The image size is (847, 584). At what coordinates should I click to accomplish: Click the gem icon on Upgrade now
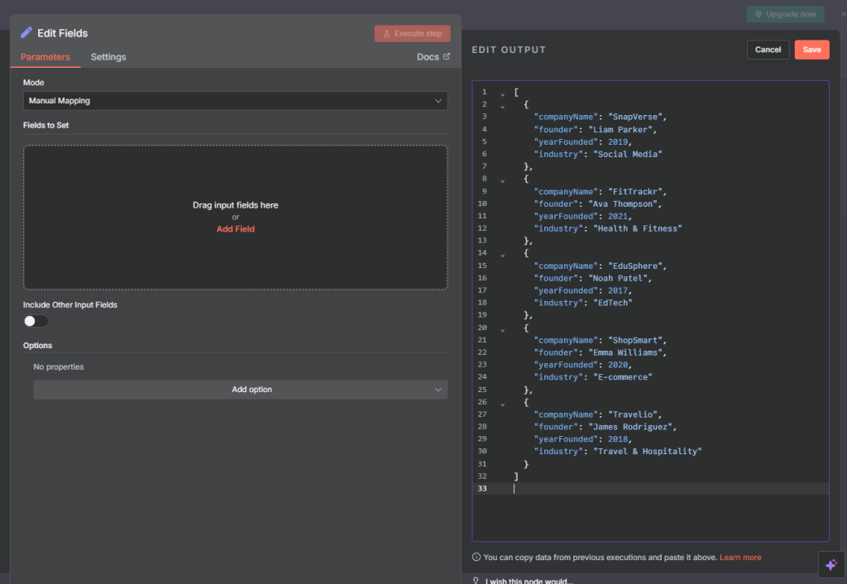coord(758,14)
